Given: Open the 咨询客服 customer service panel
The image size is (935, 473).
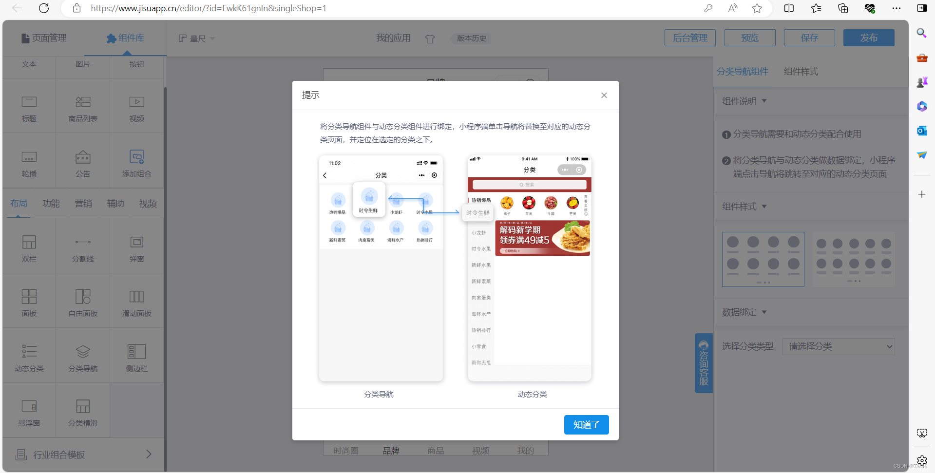Looking at the screenshot, I should (703, 363).
